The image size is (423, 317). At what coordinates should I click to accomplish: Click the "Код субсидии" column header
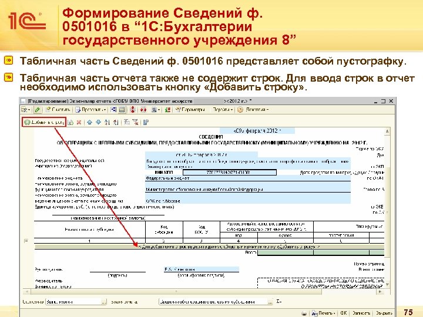tap(164, 230)
